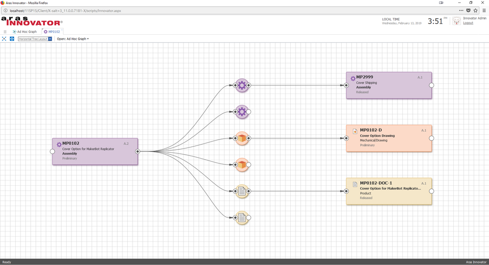Bookmark this page with the star icon

pos(475,10)
